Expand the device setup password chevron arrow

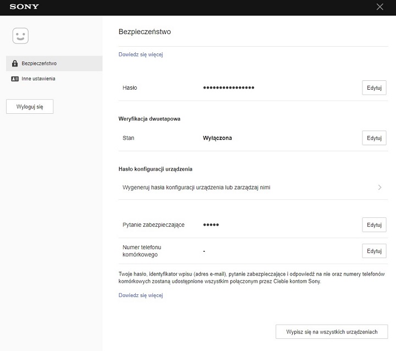(x=380, y=188)
